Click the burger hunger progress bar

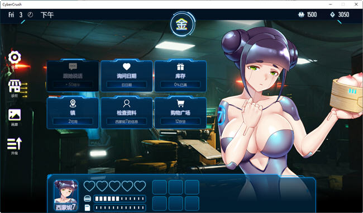click(120, 198)
